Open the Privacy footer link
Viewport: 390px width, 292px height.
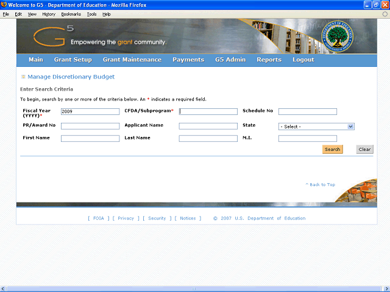click(x=126, y=218)
